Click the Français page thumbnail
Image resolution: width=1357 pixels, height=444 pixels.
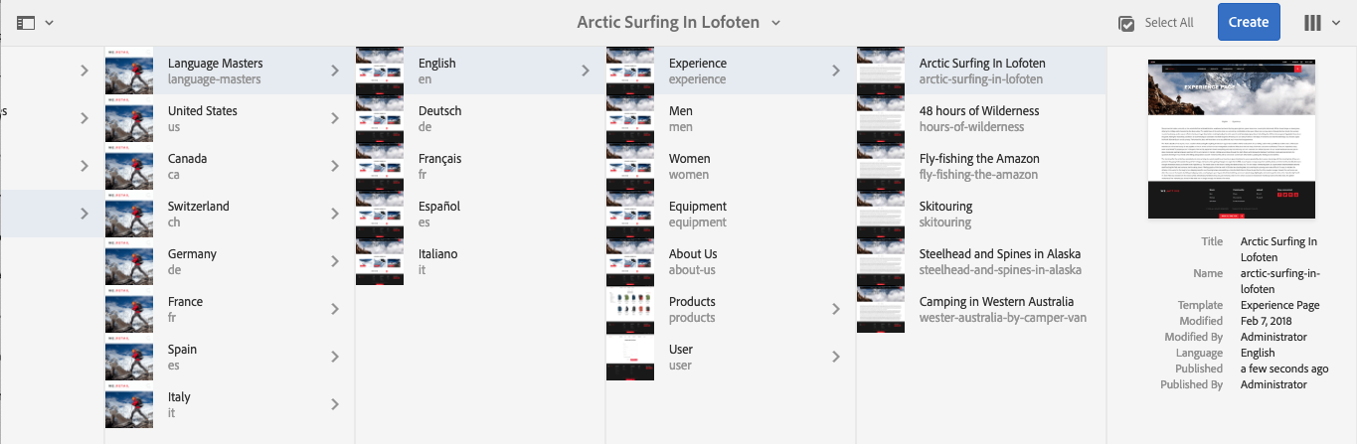380,166
